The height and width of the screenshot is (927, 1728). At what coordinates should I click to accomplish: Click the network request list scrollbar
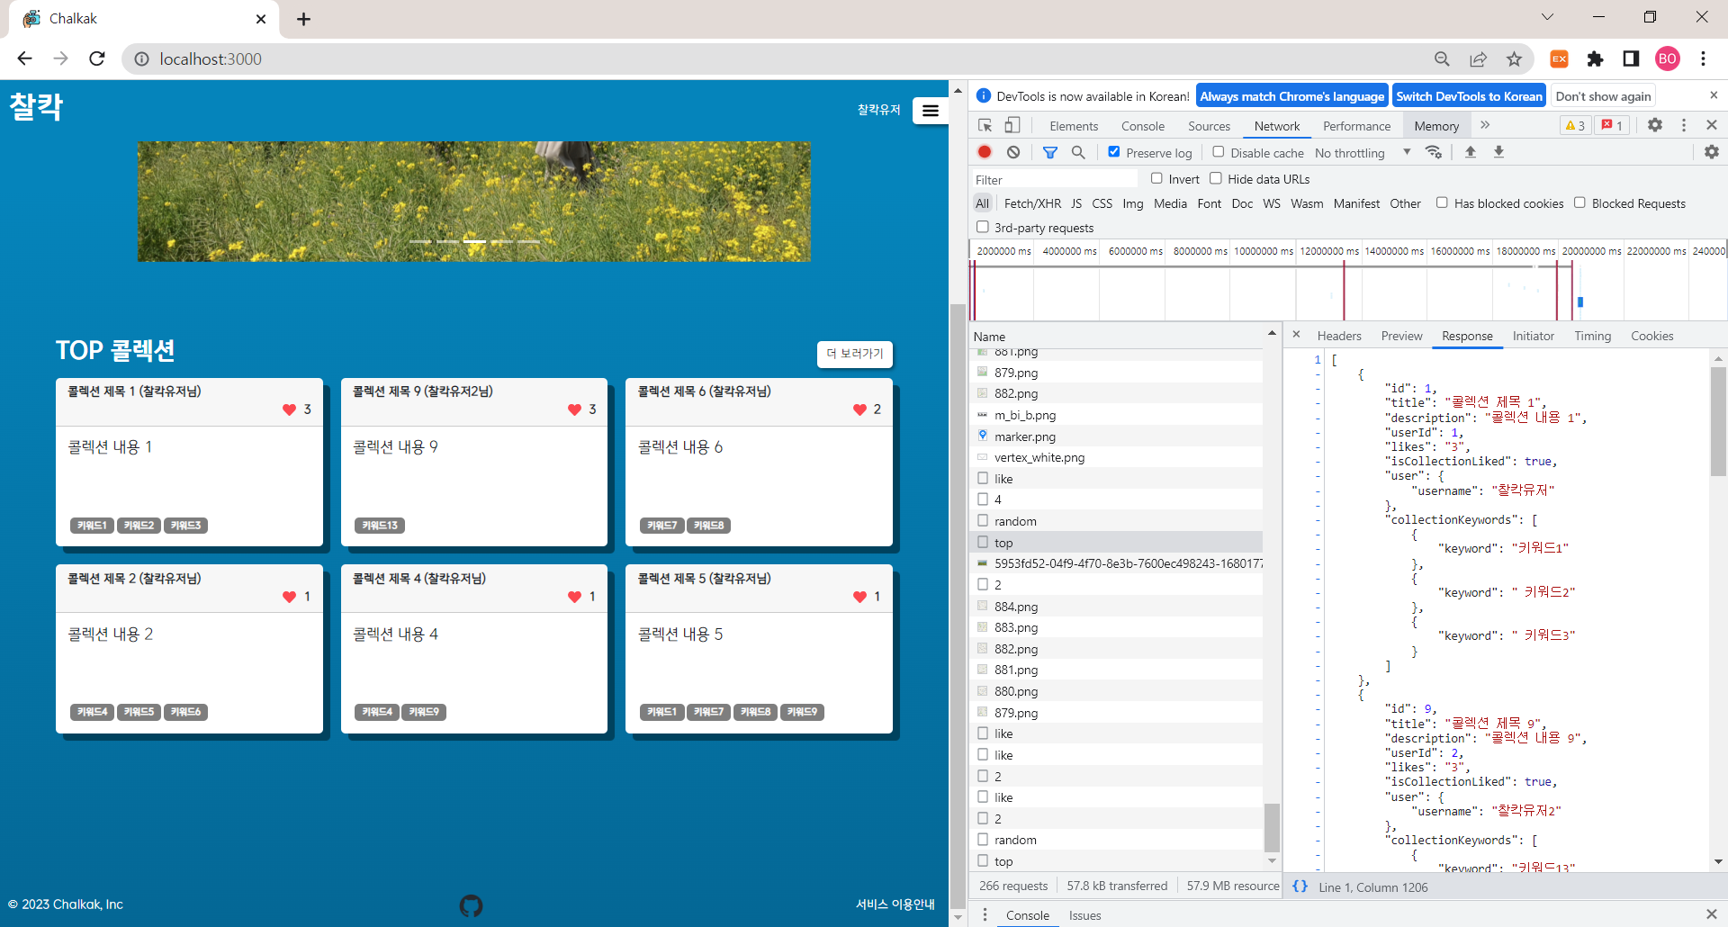pyautogui.click(x=1272, y=827)
